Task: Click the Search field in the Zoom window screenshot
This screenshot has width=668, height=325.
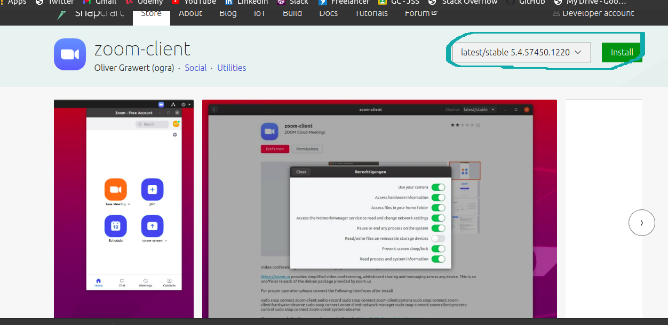Action: pyautogui.click(x=152, y=124)
